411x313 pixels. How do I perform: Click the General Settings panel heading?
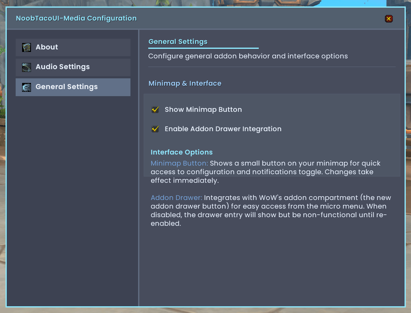pos(178,42)
